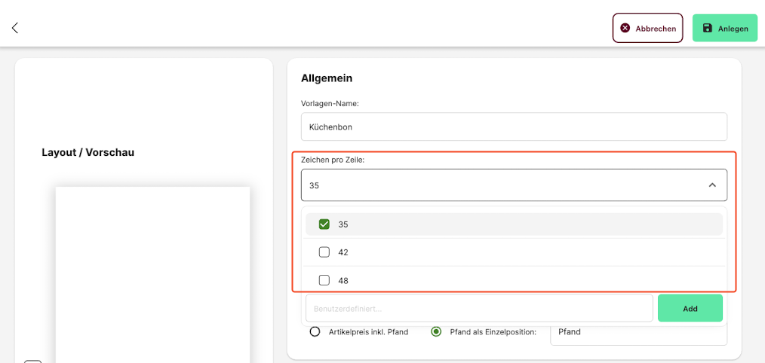Image resolution: width=765 pixels, height=363 pixels.
Task: Click the X icon inside Abbrechen
Action: pyautogui.click(x=625, y=29)
